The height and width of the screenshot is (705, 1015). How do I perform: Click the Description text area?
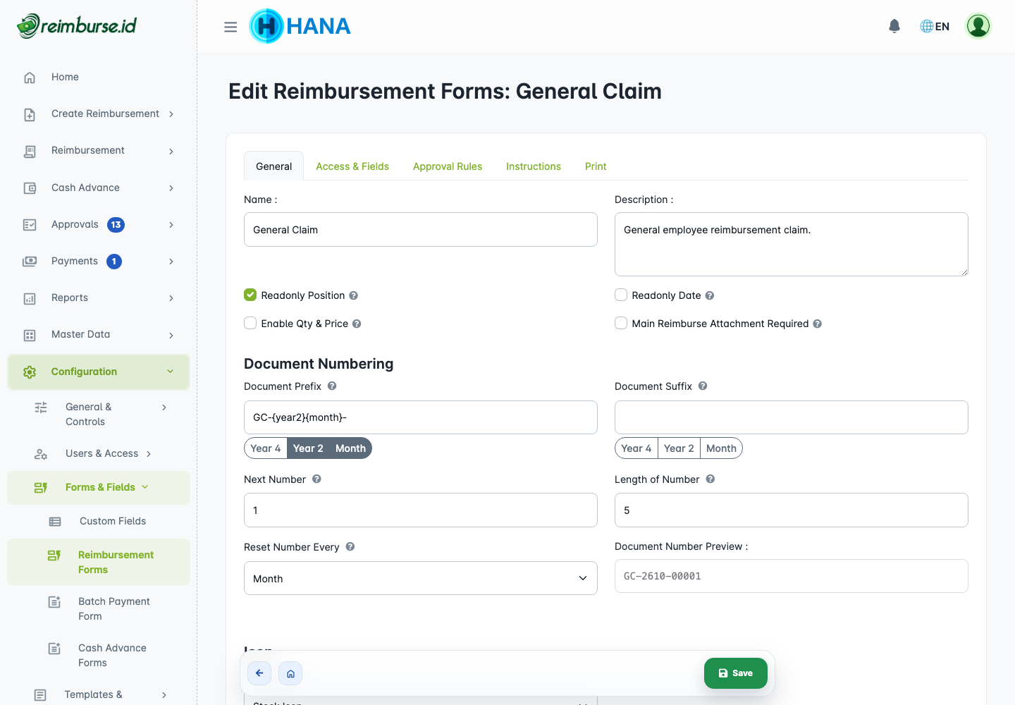click(792, 244)
